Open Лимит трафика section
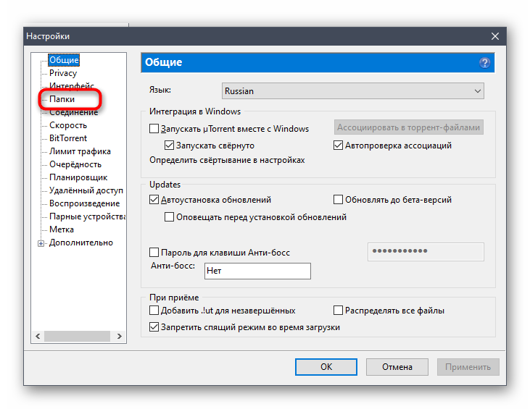This screenshot has width=530, height=409. 80,151
